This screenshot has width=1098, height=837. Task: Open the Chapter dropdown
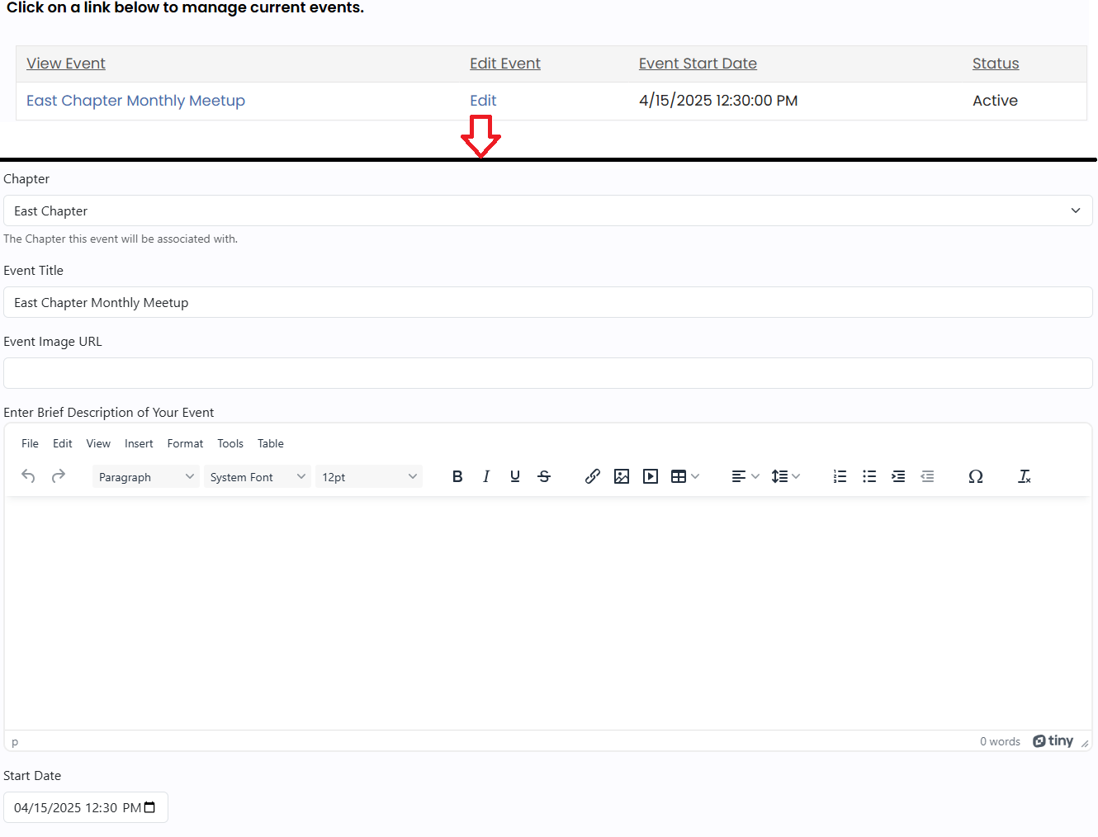[x=548, y=210]
